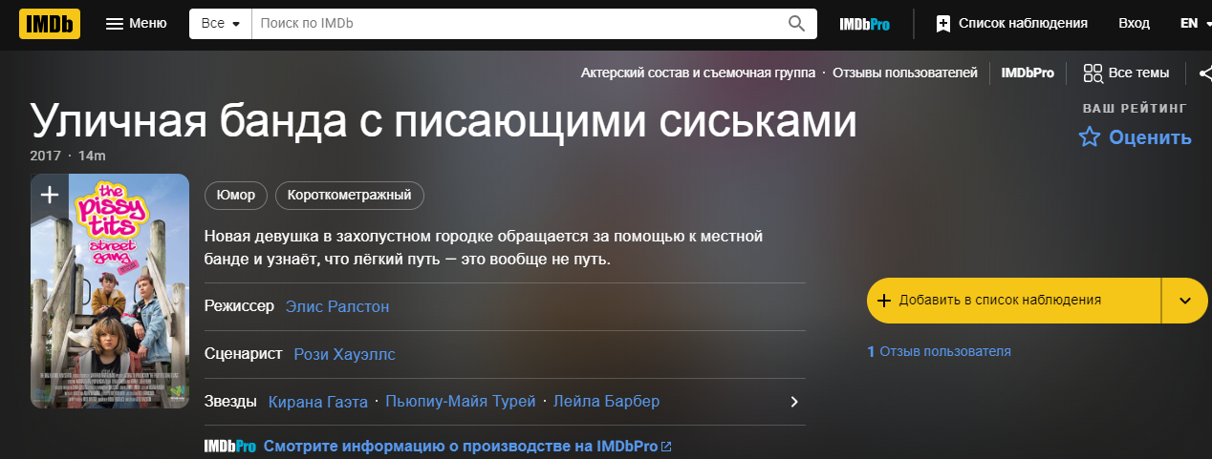Click the Вход sign-in button
The image size is (1212, 459).
tap(1134, 23)
